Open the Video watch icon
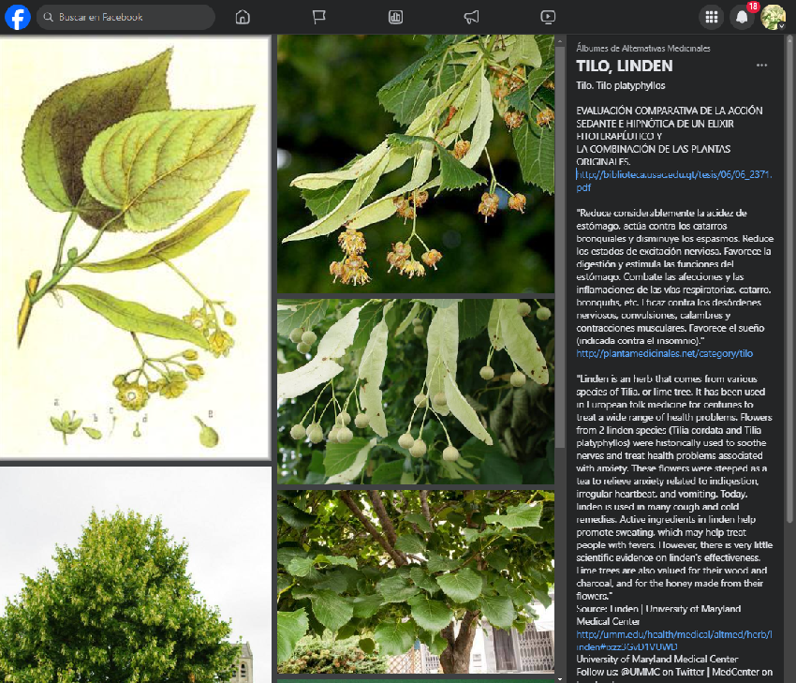This screenshot has height=683, width=796. (548, 17)
